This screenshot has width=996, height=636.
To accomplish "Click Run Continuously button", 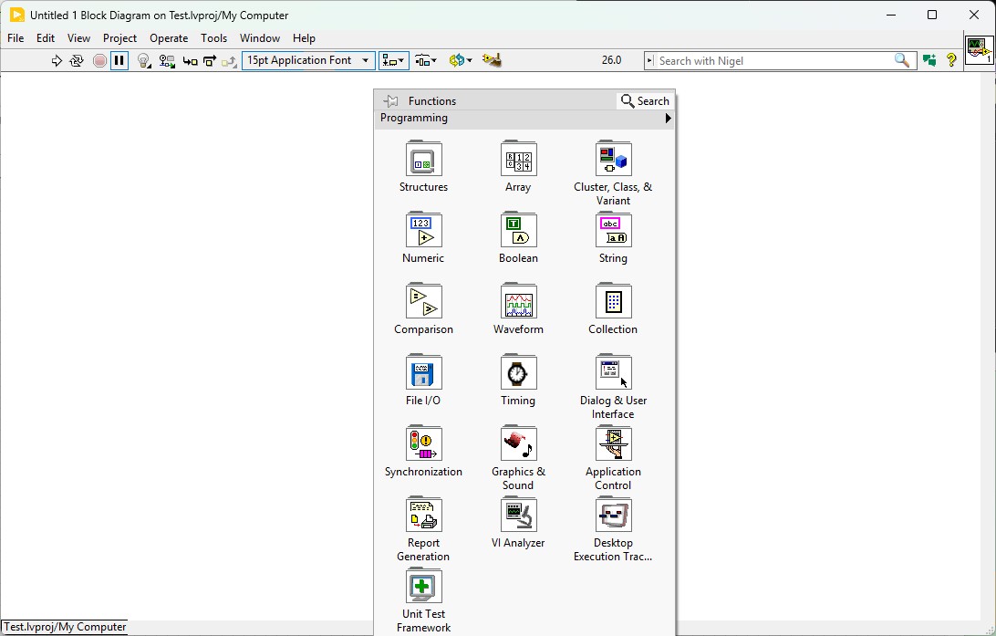I will point(77,60).
